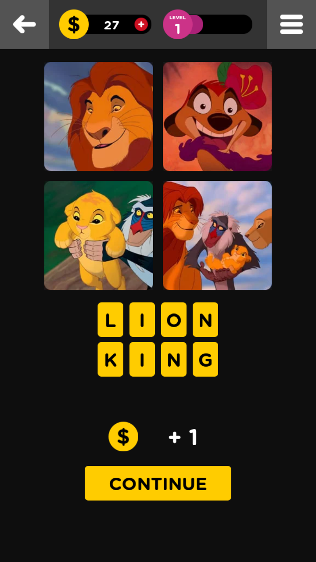Tap the I tile in LION
The height and width of the screenshot is (562, 316).
pos(142,320)
